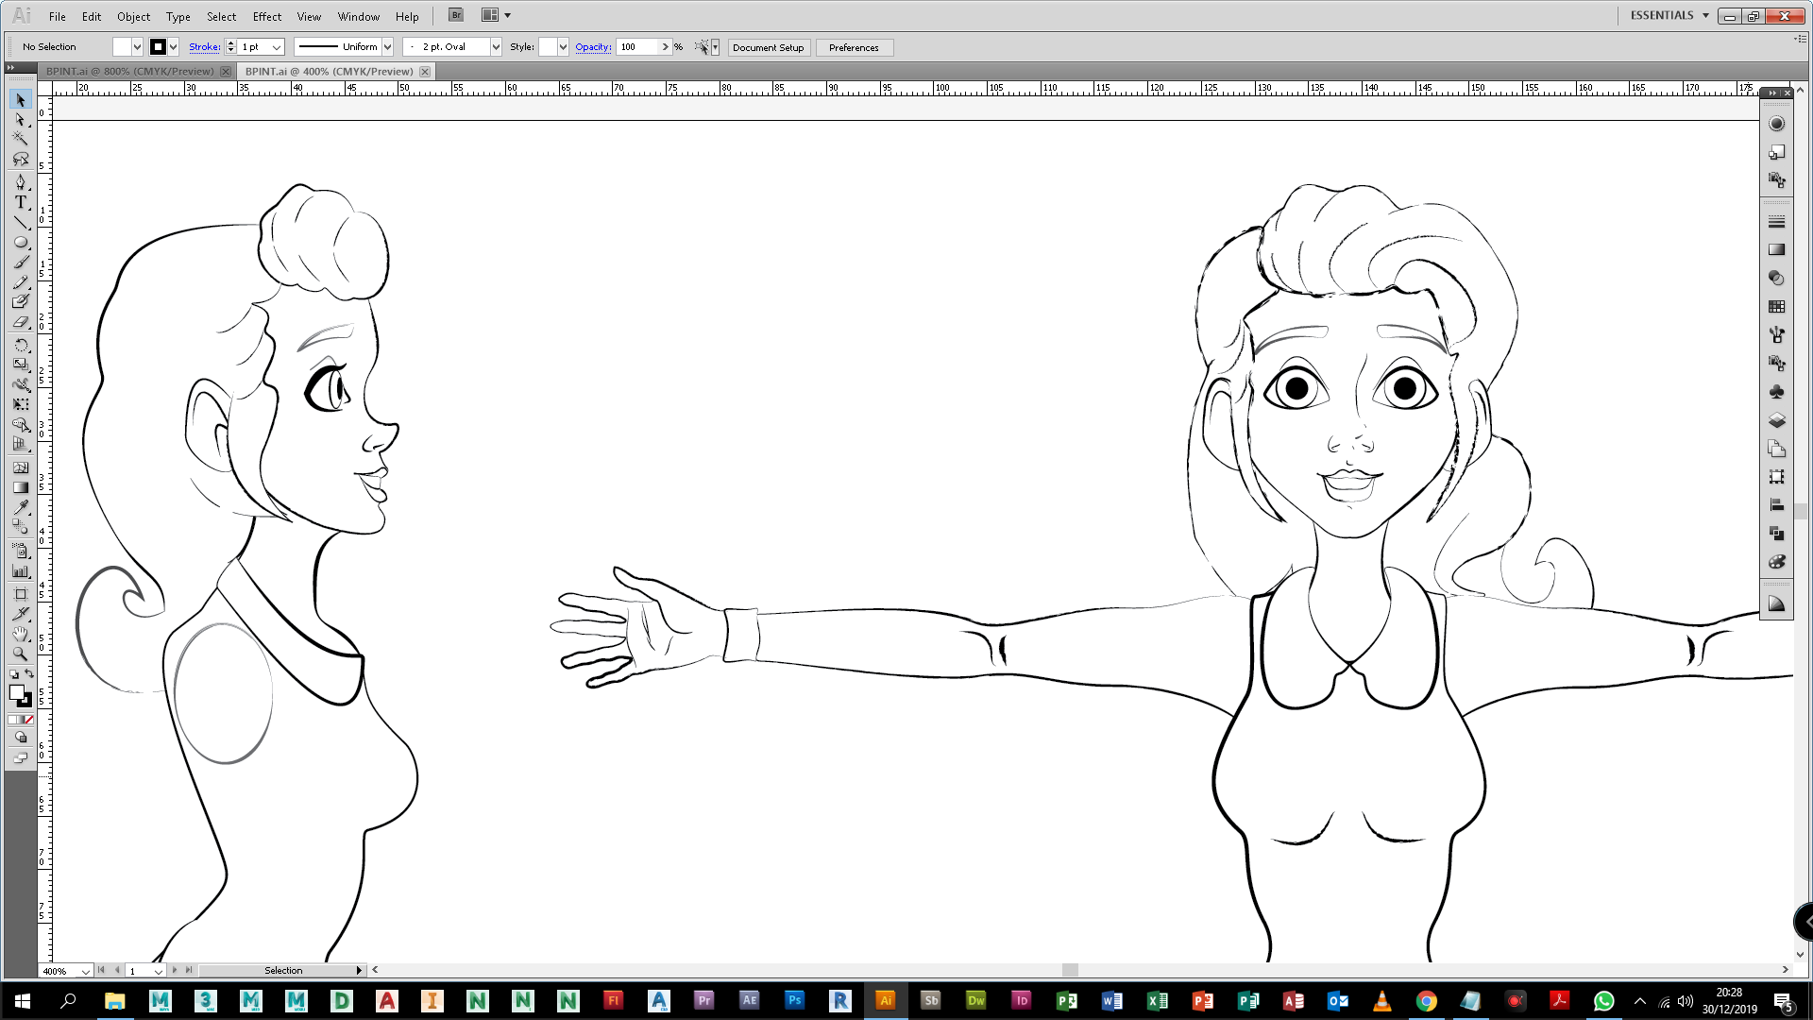Screen dimensions: 1813x1020
Task: Open the Swatches panel icon
Action: 1776,307
